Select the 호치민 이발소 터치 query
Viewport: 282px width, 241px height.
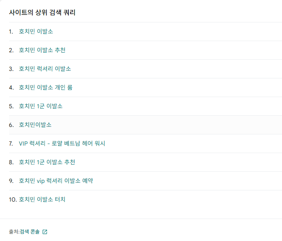pyautogui.click(x=42, y=200)
